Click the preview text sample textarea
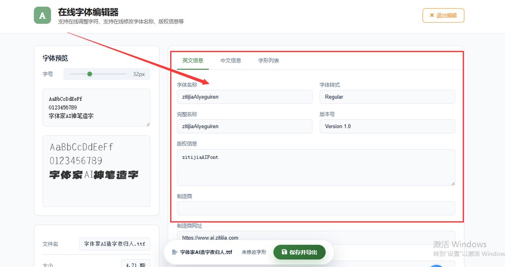The height and width of the screenshot is (267, 505). [x=96, y=107]
